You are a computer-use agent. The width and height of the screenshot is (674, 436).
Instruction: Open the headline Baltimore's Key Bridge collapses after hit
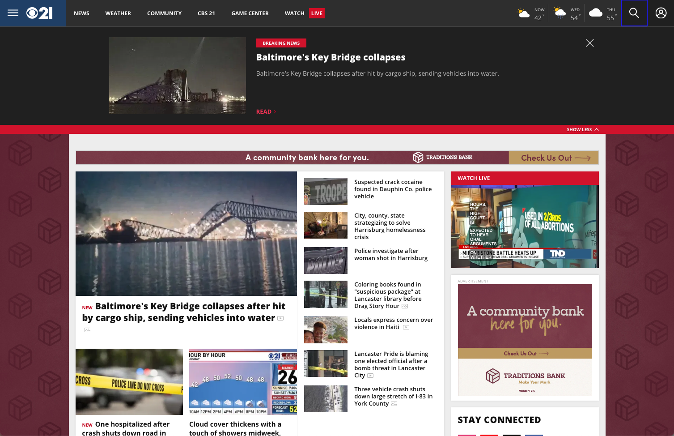pyautogui.click(x=184, y=312)
